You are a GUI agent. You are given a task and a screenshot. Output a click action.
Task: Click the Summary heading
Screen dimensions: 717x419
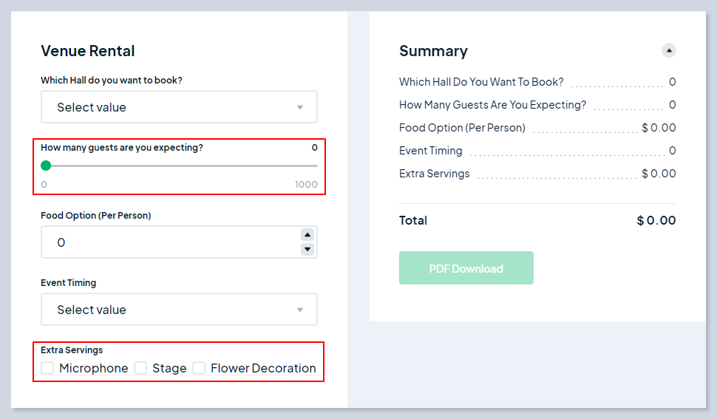point(433,51)
